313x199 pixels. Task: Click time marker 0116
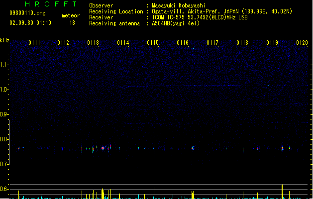183,43
